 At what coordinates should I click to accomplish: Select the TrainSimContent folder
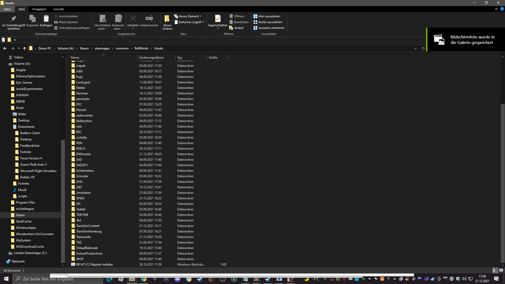click(x=88, y=226)
